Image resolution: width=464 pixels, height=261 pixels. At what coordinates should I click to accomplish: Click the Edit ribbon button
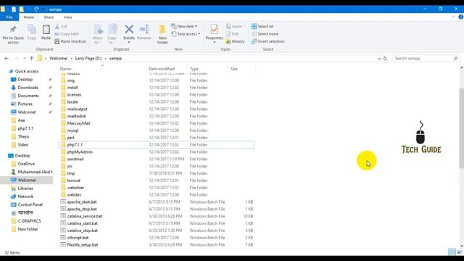click(233, 34)
